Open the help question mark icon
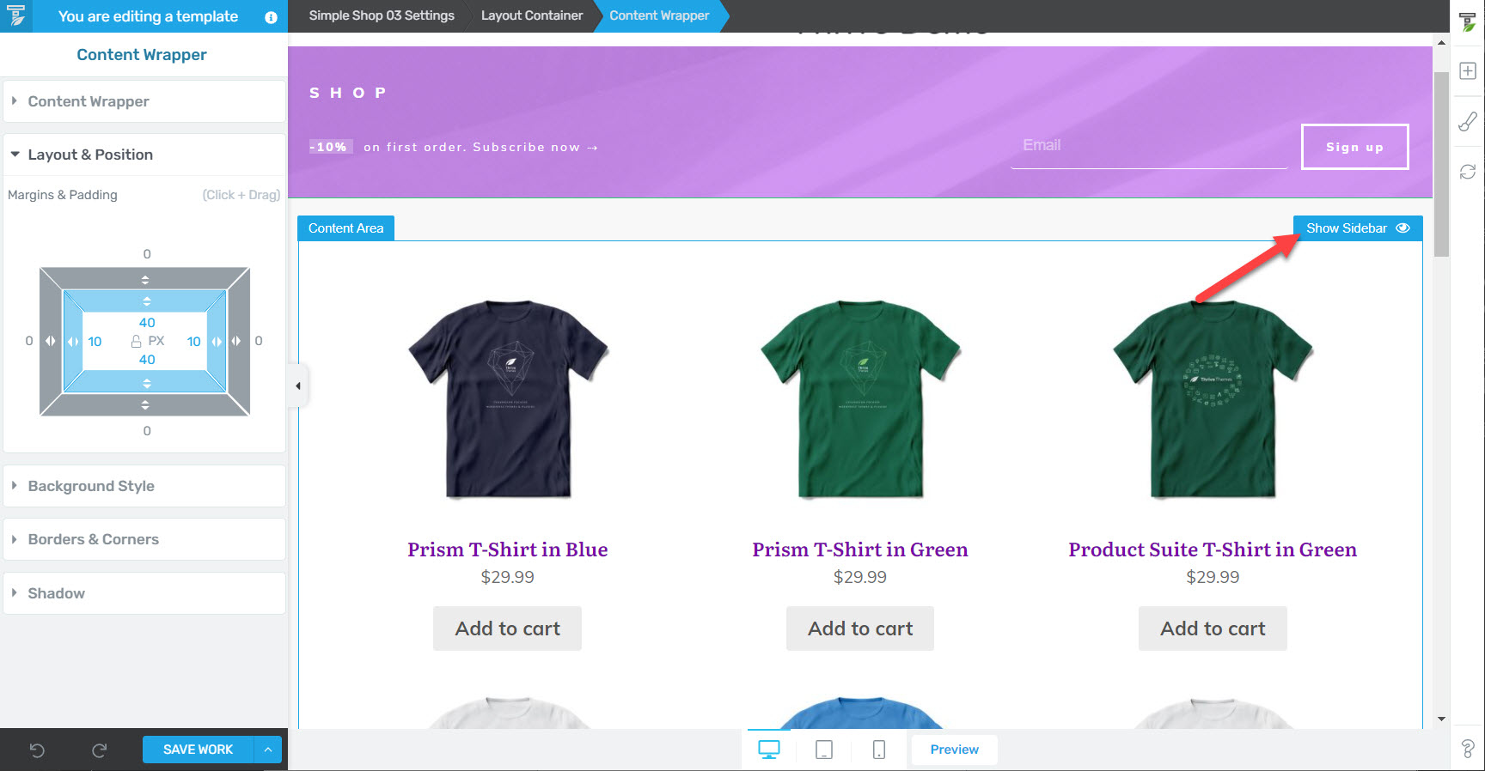This screenshot has width=1485, height=771. (x=1468, y=749)
